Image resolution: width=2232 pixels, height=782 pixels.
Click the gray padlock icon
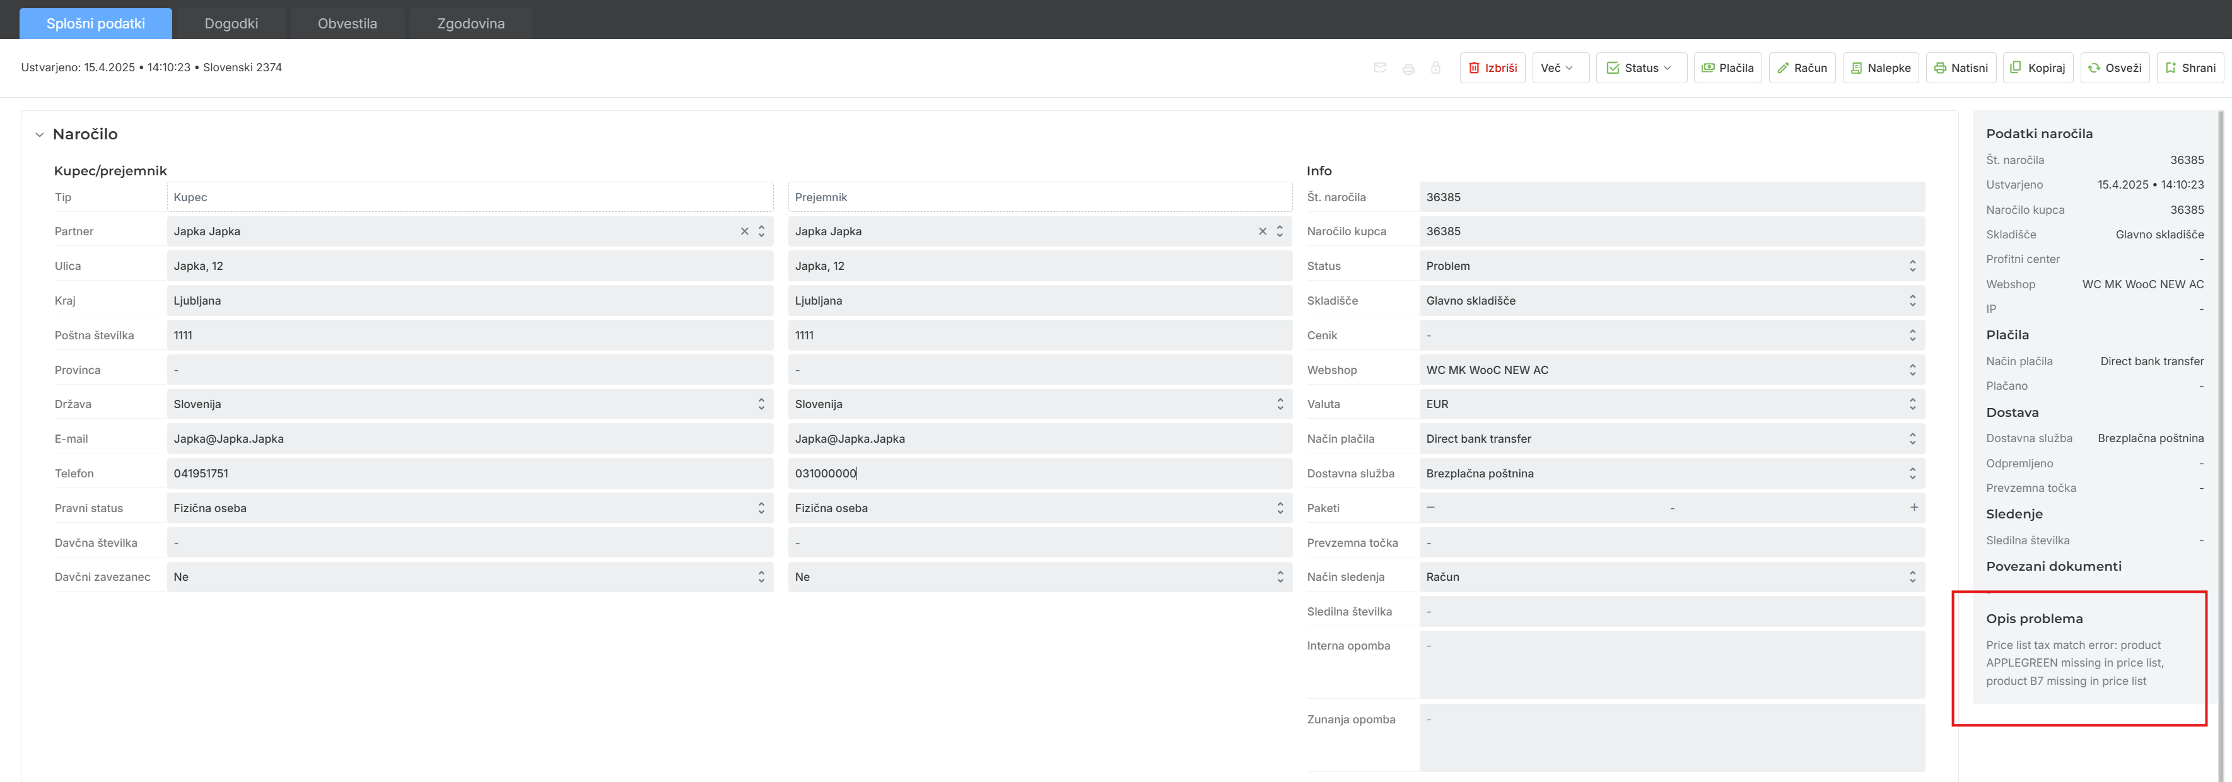[1435, 67]
